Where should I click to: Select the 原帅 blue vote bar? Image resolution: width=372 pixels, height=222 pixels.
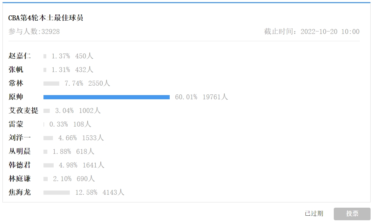click(107, 97)
